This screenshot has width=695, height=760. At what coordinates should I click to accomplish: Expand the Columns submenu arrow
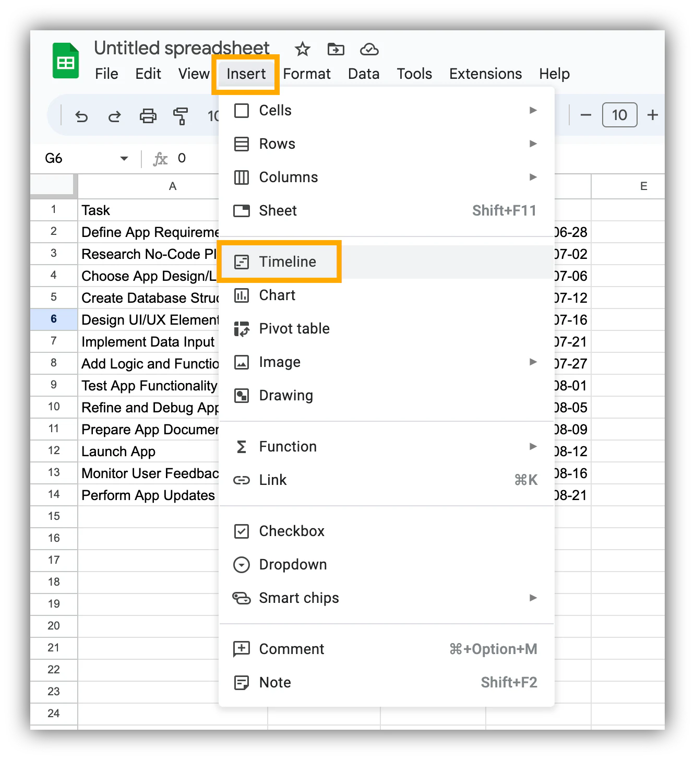click(533, 177)
